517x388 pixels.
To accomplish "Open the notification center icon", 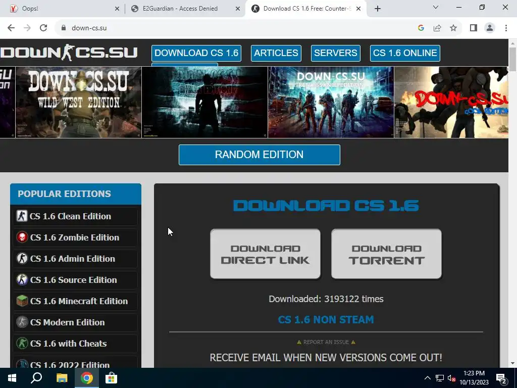I will click(501, 379).
